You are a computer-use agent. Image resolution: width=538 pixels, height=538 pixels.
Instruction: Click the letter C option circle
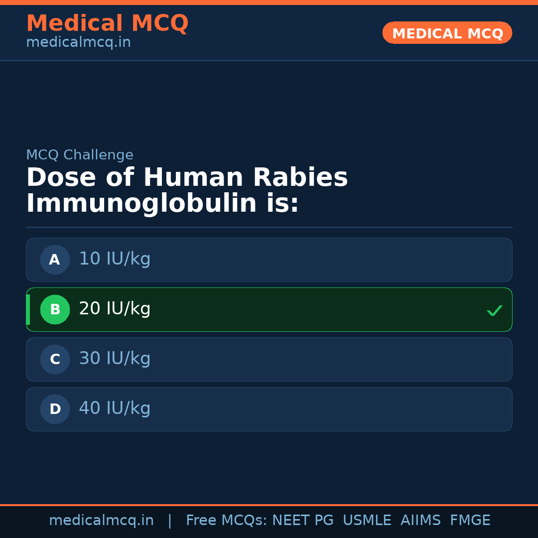pos(55,359)
